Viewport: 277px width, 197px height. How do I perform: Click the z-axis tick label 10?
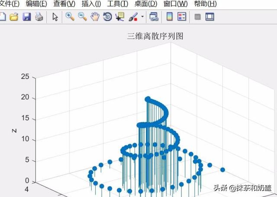(25, 139)
